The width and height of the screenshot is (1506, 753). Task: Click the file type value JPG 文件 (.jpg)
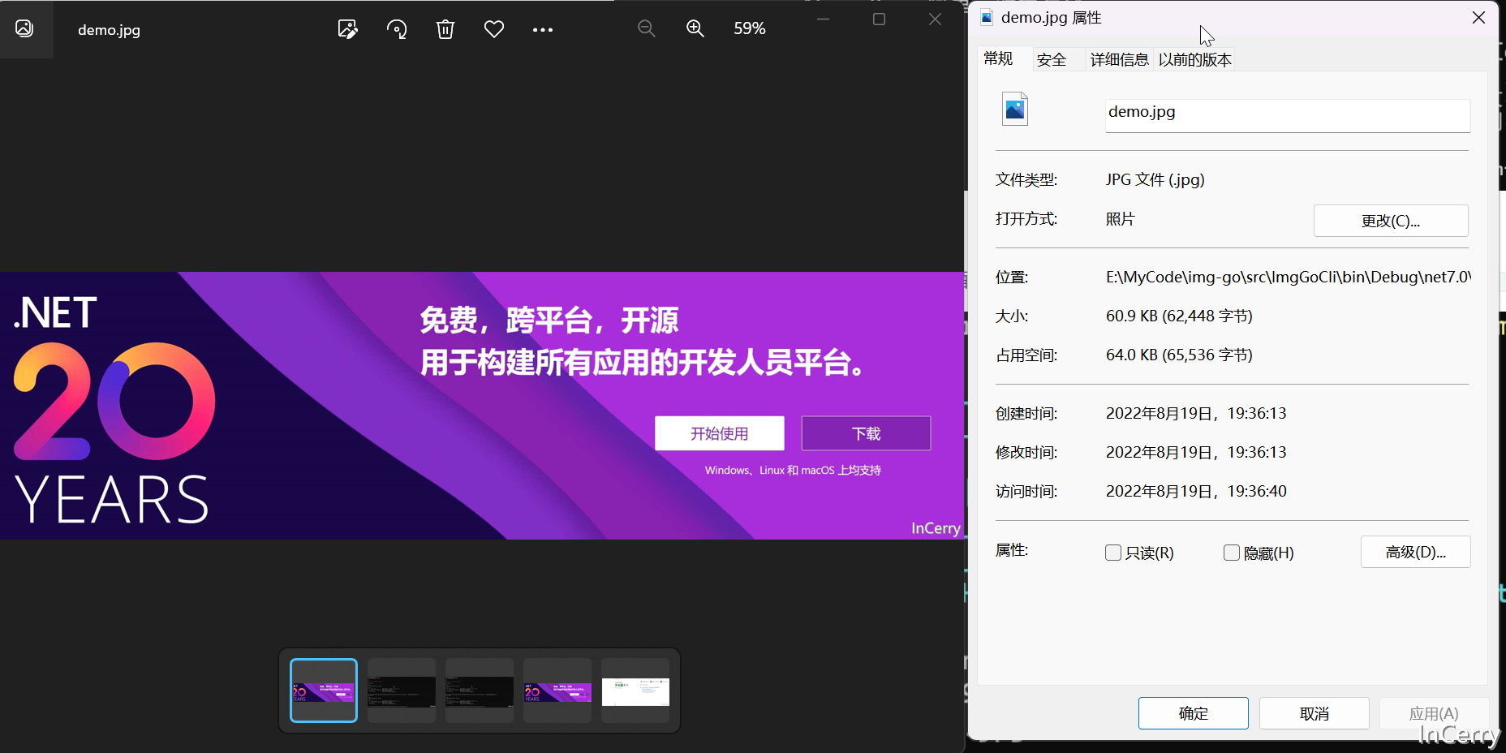click(x=1155, y=179)
